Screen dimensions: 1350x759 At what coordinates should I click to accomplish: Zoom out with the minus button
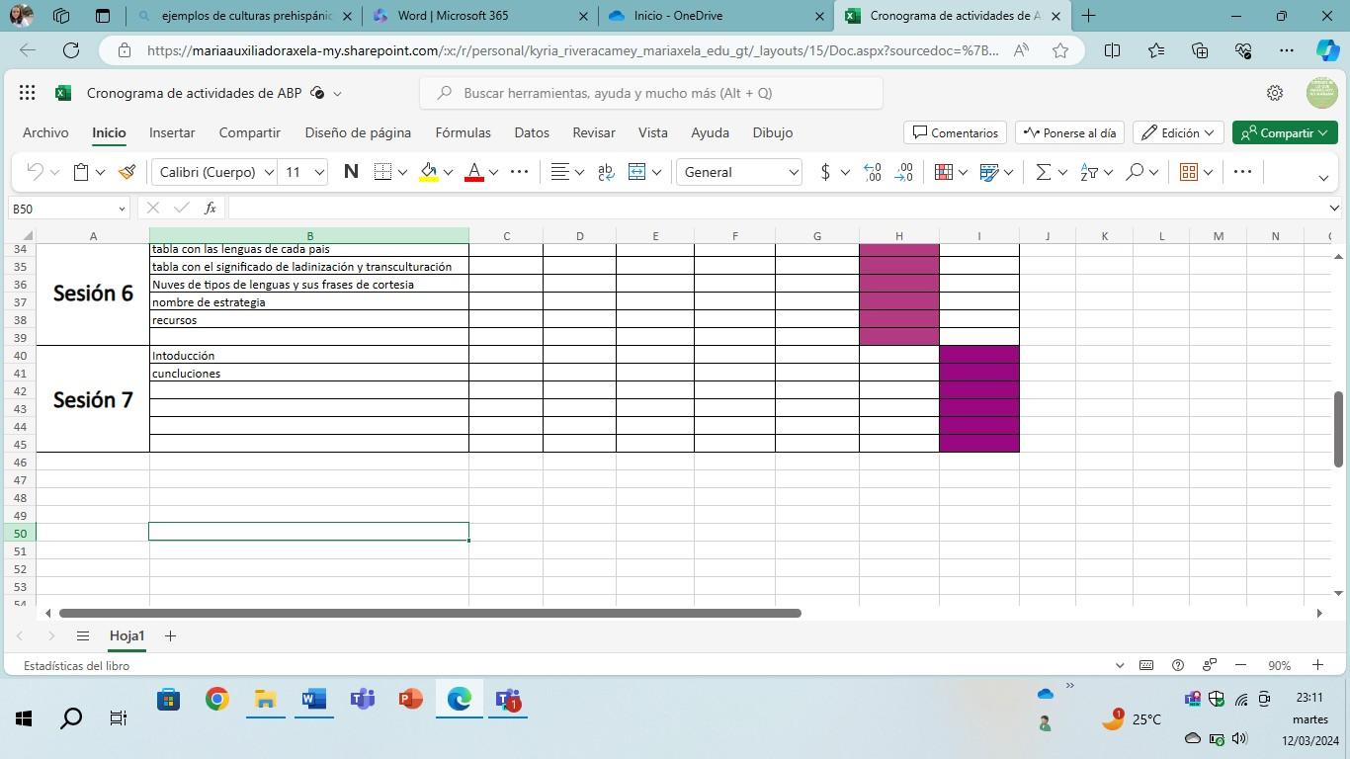point(1240,665)
